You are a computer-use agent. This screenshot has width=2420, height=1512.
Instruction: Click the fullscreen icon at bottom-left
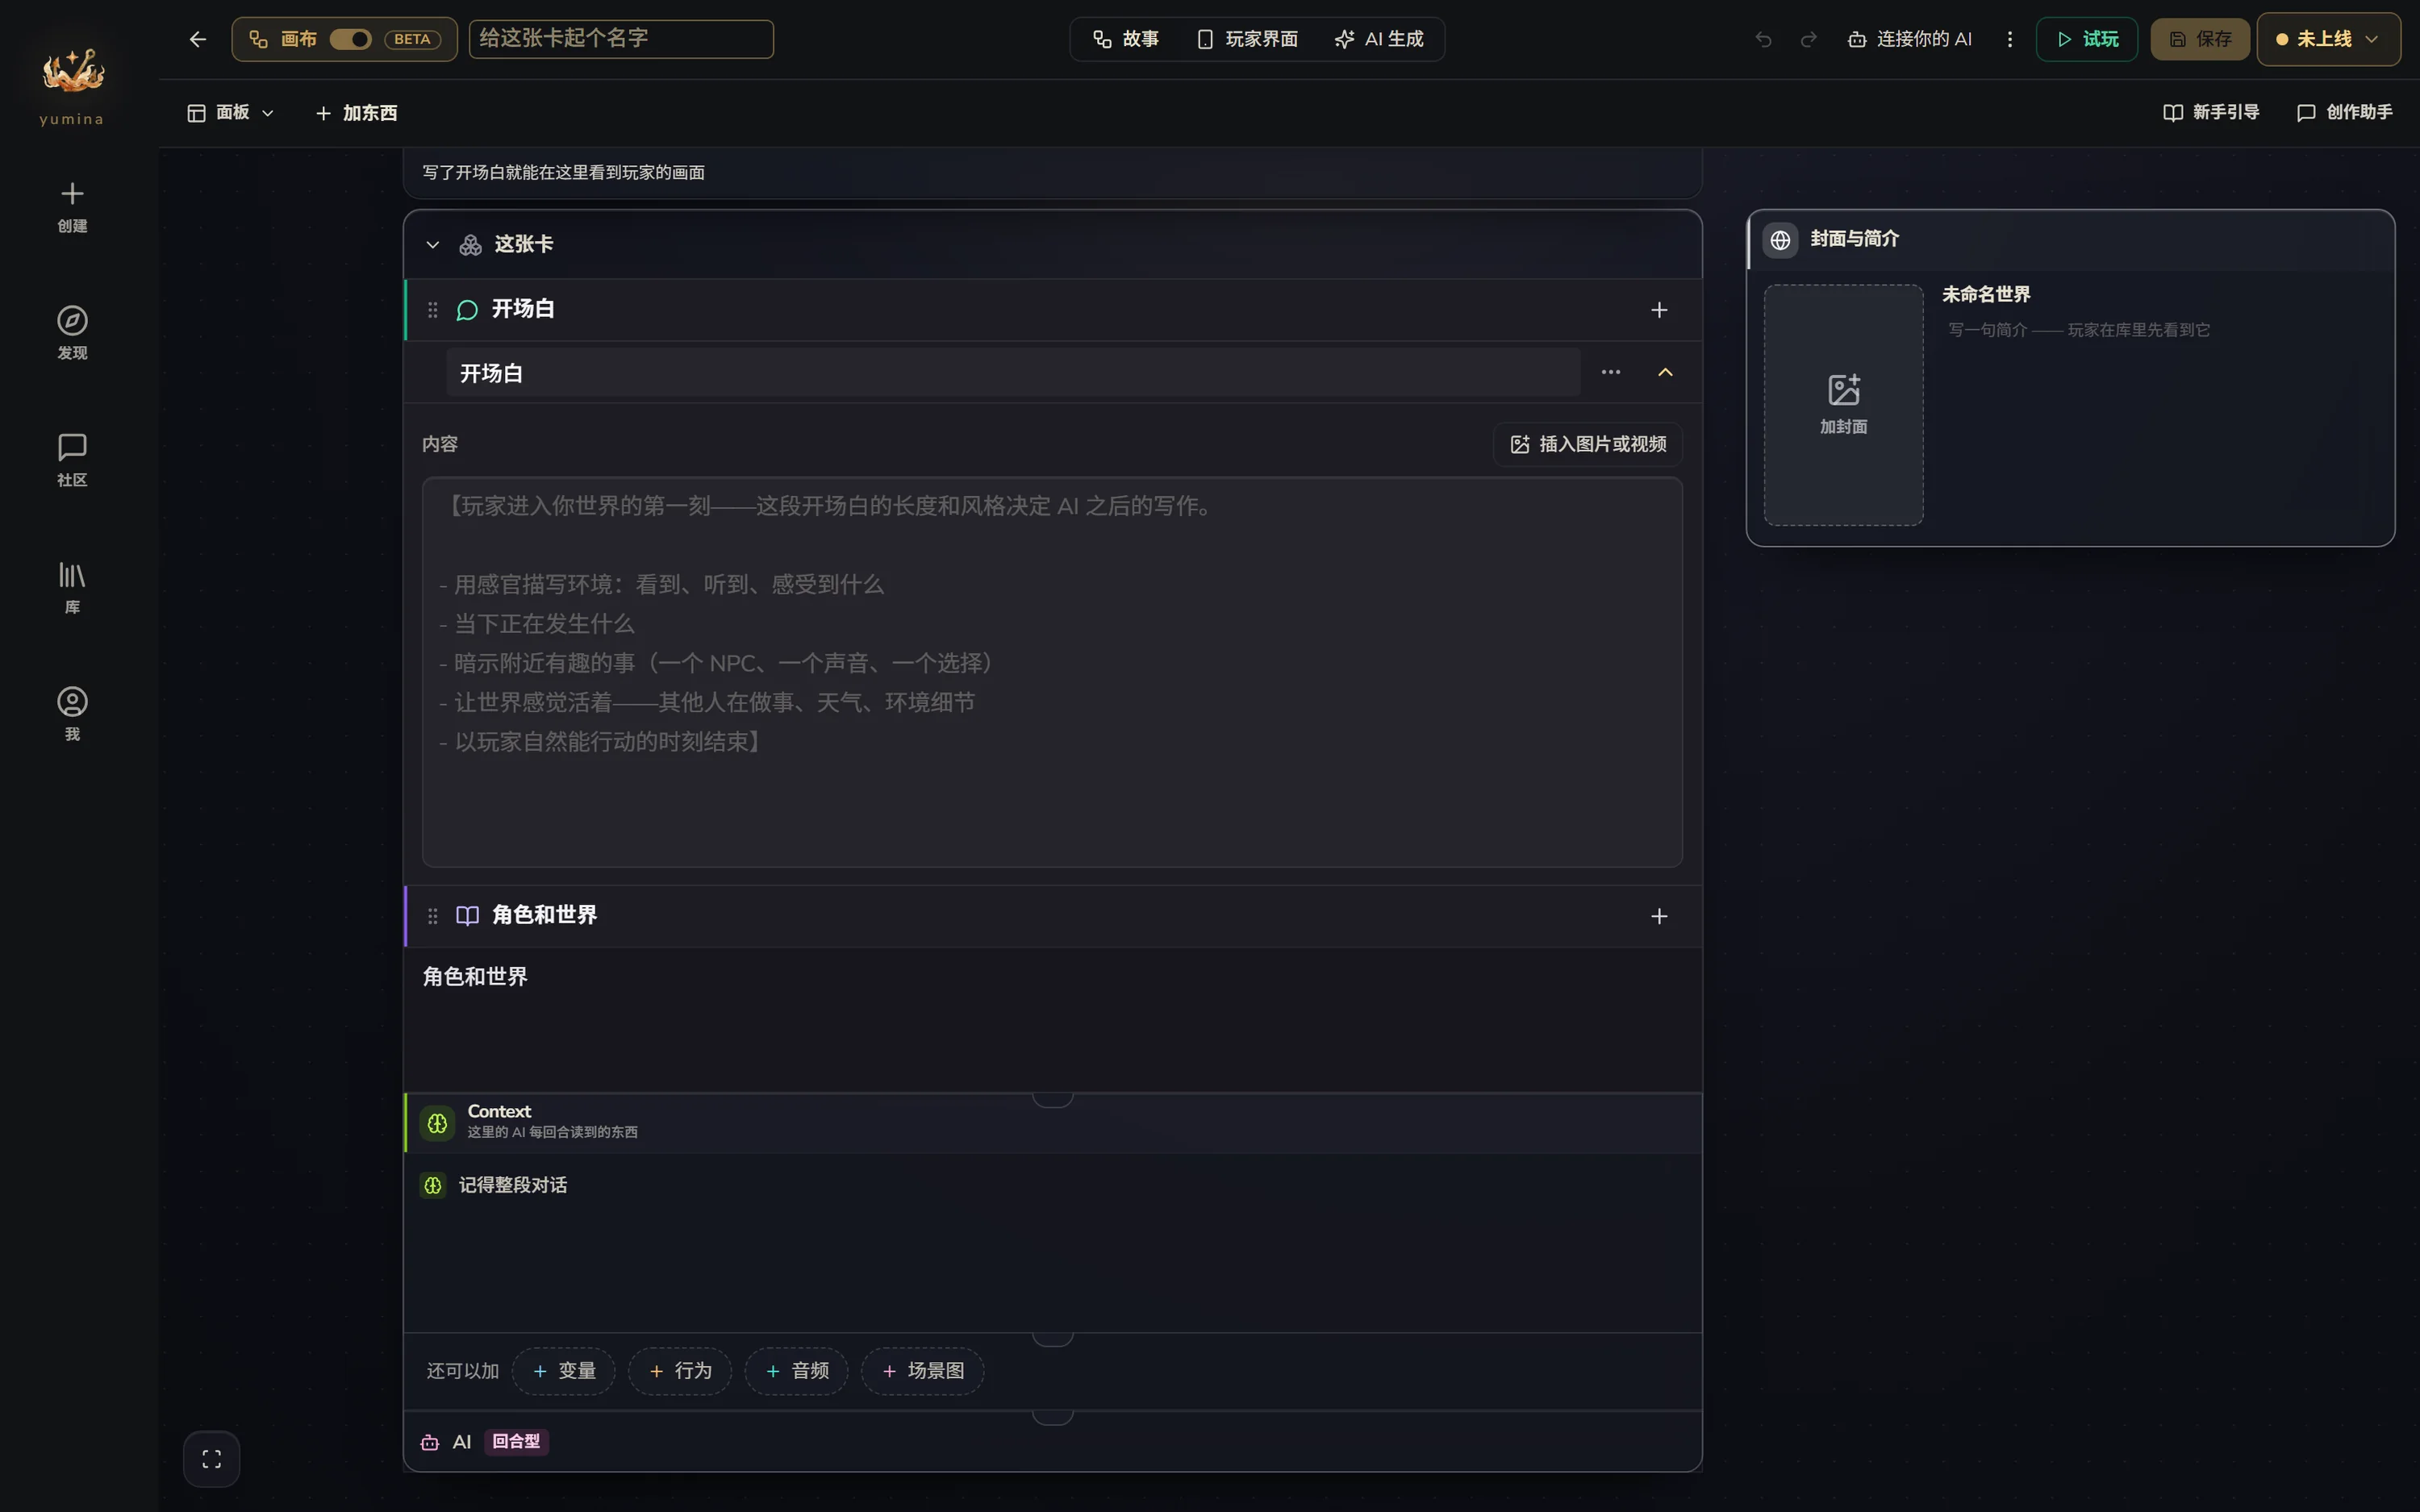[x=212, y=1459]
